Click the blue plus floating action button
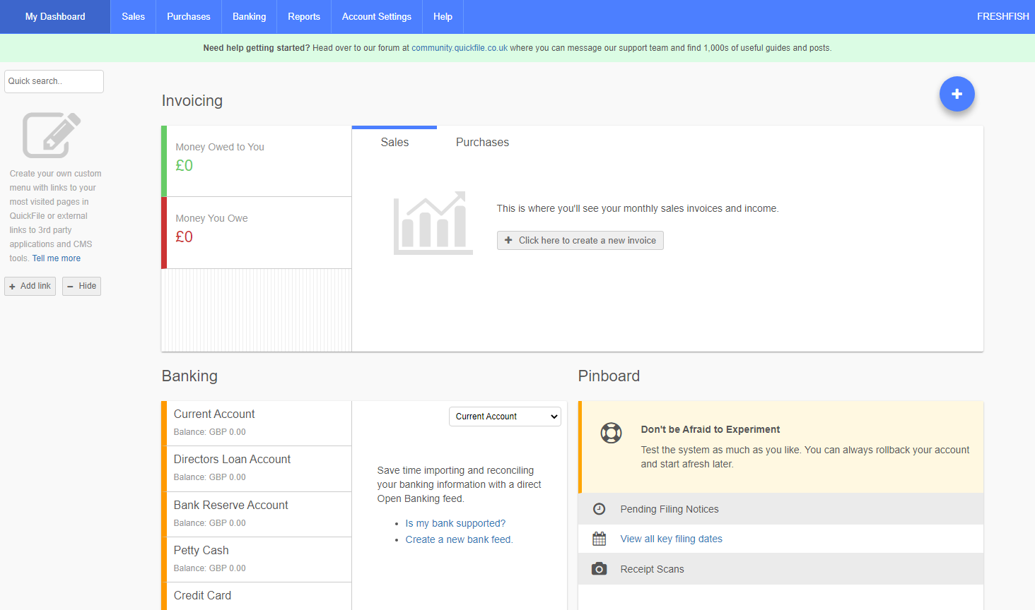 click(957, 94)
